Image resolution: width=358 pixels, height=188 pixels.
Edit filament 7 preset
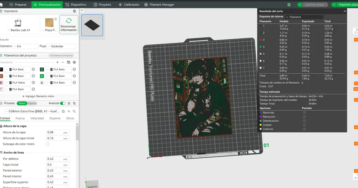click(33, 89)
